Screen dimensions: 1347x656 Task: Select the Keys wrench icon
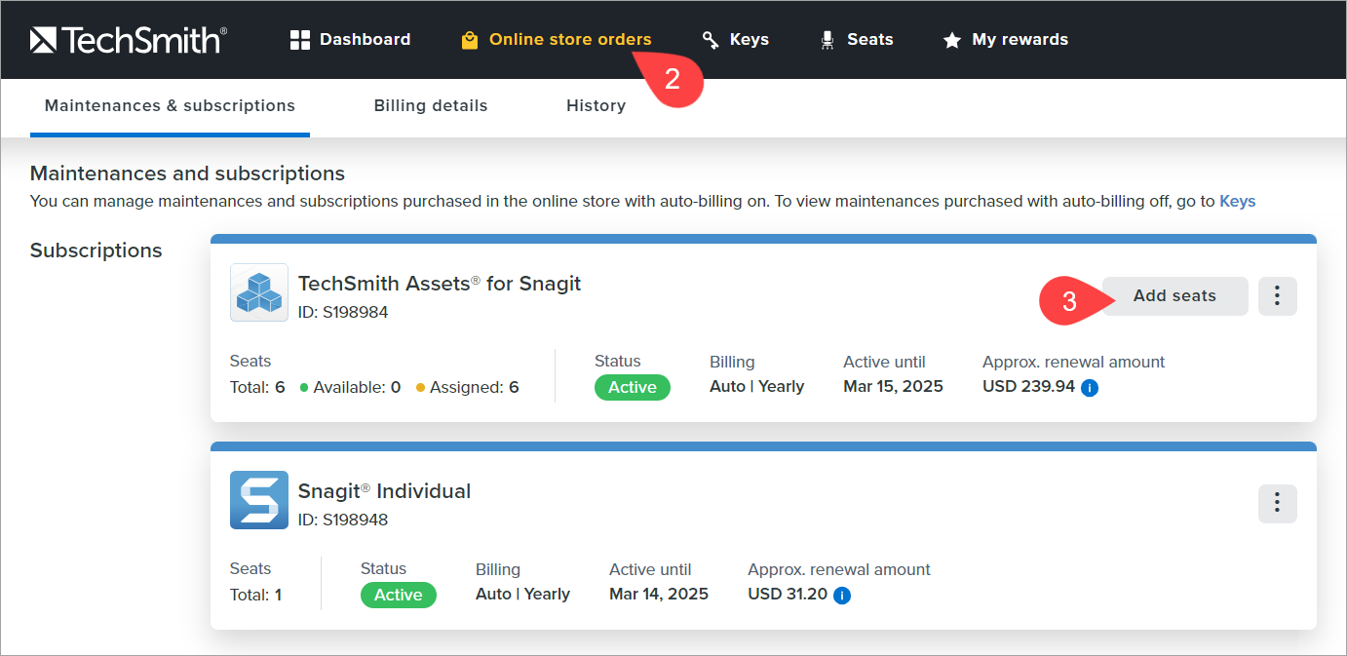(709, 39)
